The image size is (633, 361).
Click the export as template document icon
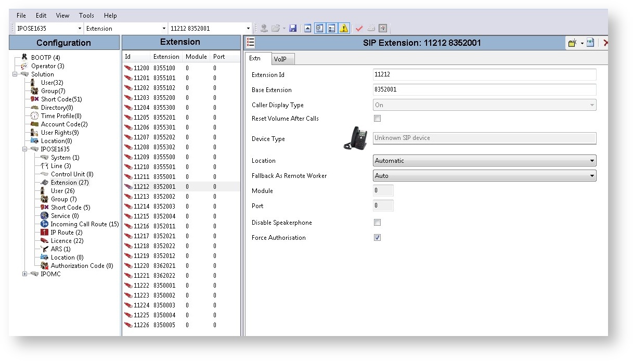click(590, 43)
